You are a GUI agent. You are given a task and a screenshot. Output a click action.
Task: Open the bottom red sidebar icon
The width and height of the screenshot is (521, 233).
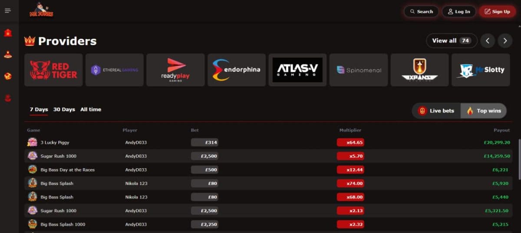tap(8, 98)
